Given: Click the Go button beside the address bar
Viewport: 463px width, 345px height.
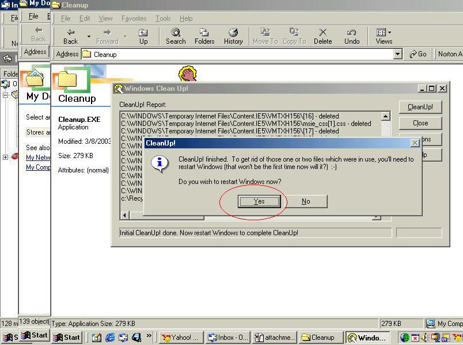Looking at the screenshot, I should (x=418, y=54).
